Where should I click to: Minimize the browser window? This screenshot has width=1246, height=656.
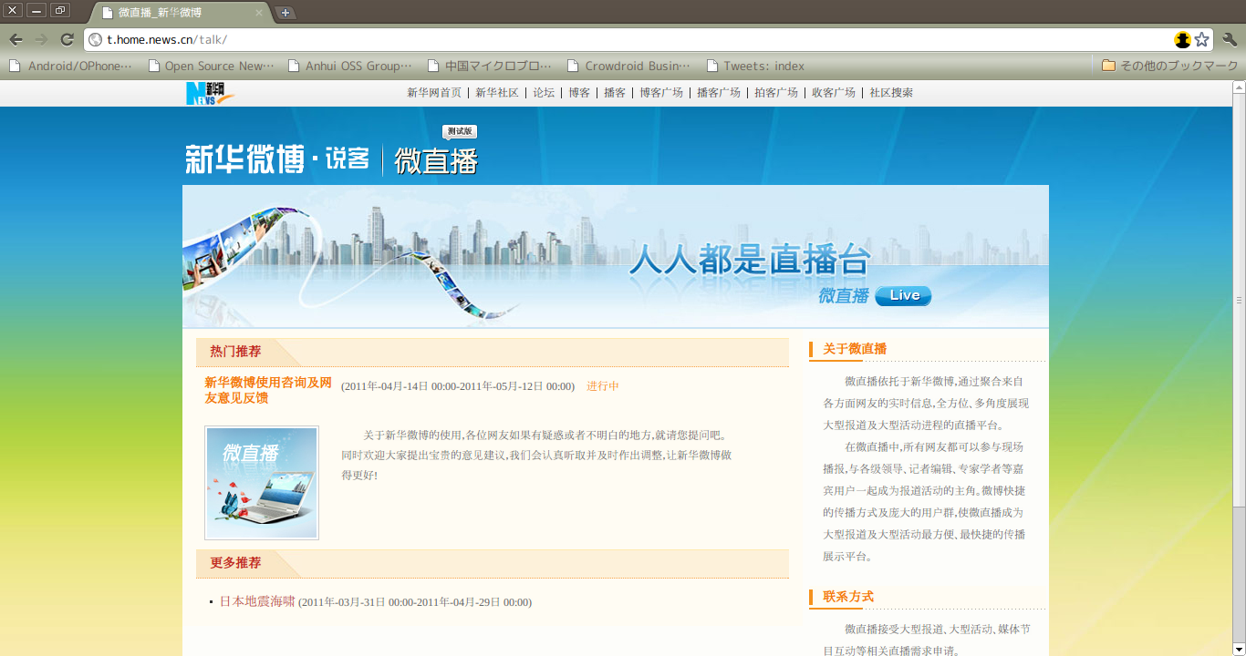click(x=36, y=10)
